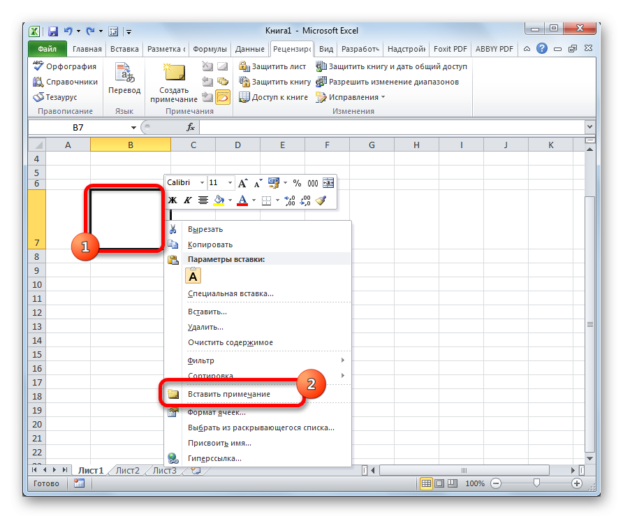Run the Орфография spell check
623x519 pixels.
point(65,66)
